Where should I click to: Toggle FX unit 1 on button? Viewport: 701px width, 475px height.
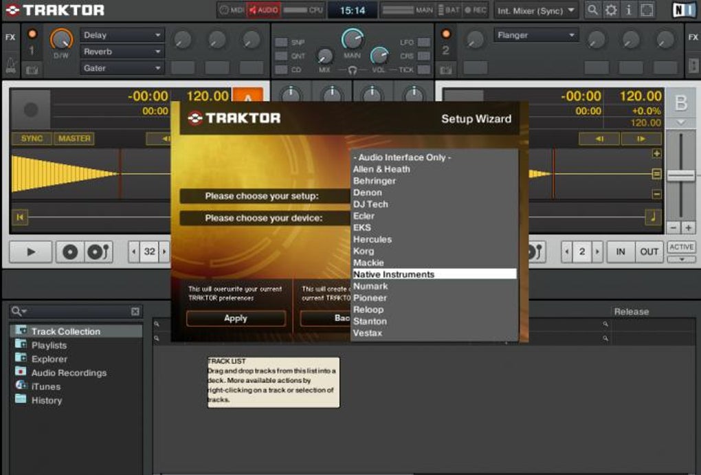[x=32, y=34]
